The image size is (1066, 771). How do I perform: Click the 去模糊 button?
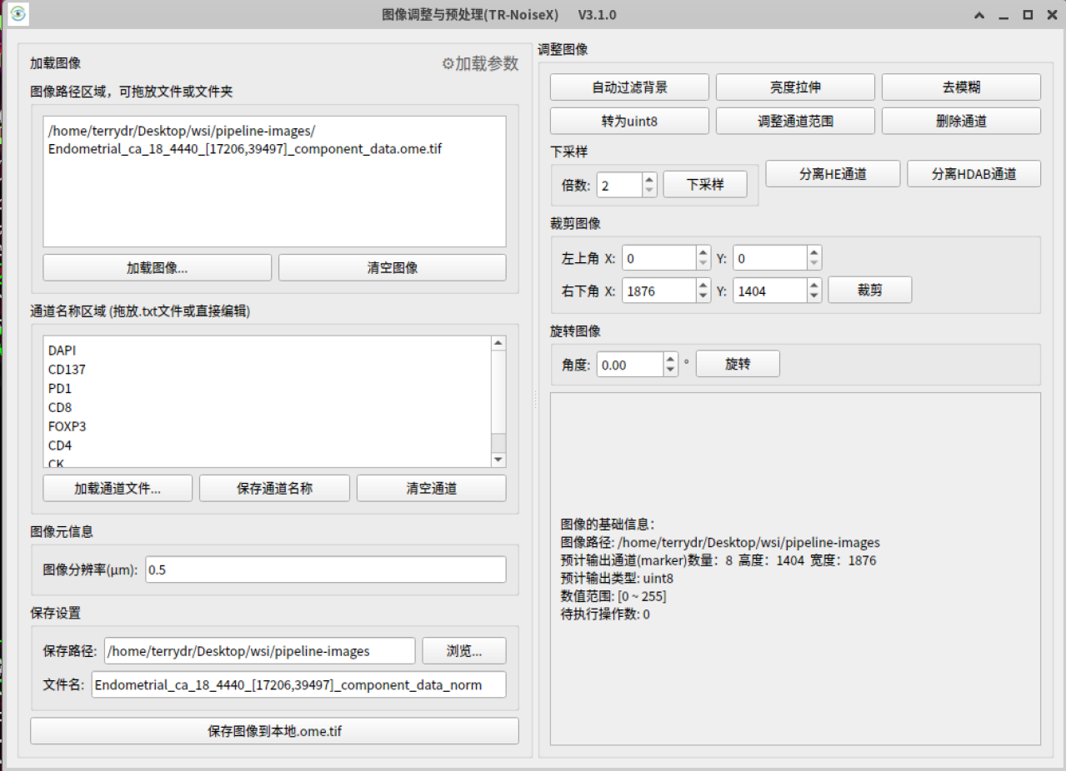coord(961,87)
